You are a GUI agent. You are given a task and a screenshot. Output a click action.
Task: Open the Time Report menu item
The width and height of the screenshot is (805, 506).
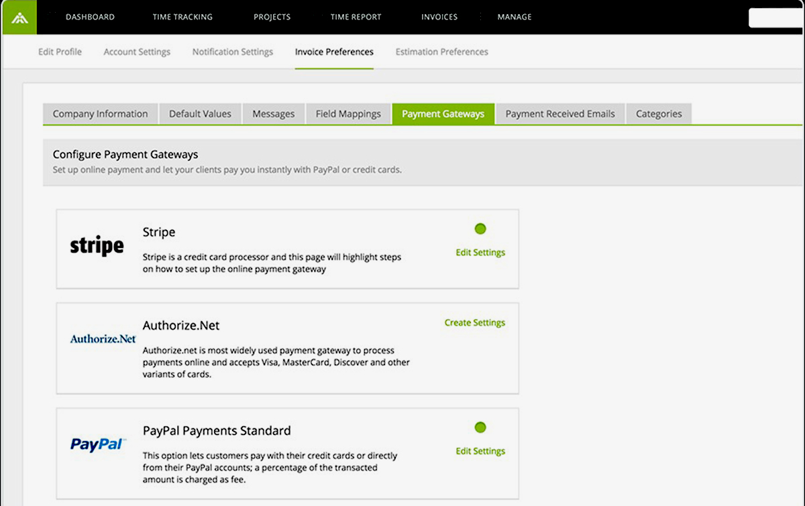pyautogui.click(x=356, y=17)
